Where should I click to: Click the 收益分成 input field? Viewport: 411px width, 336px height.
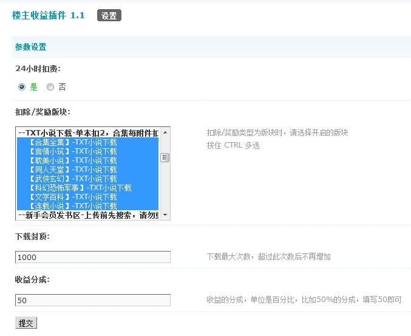point(93,300)
